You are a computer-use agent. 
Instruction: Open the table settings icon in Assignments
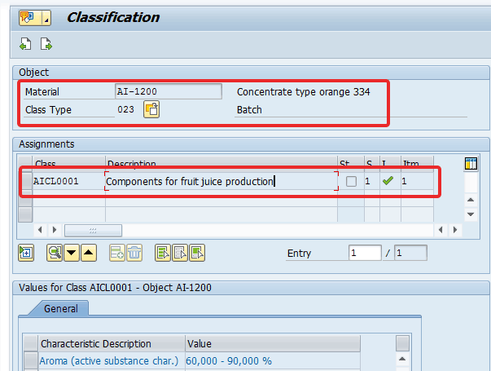(471, 164)
